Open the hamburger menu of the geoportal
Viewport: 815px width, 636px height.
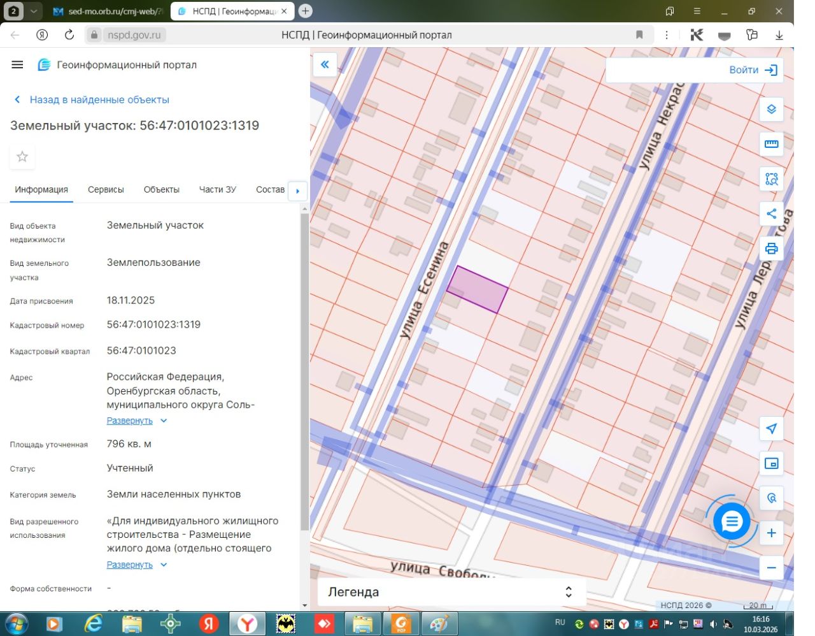17,64
